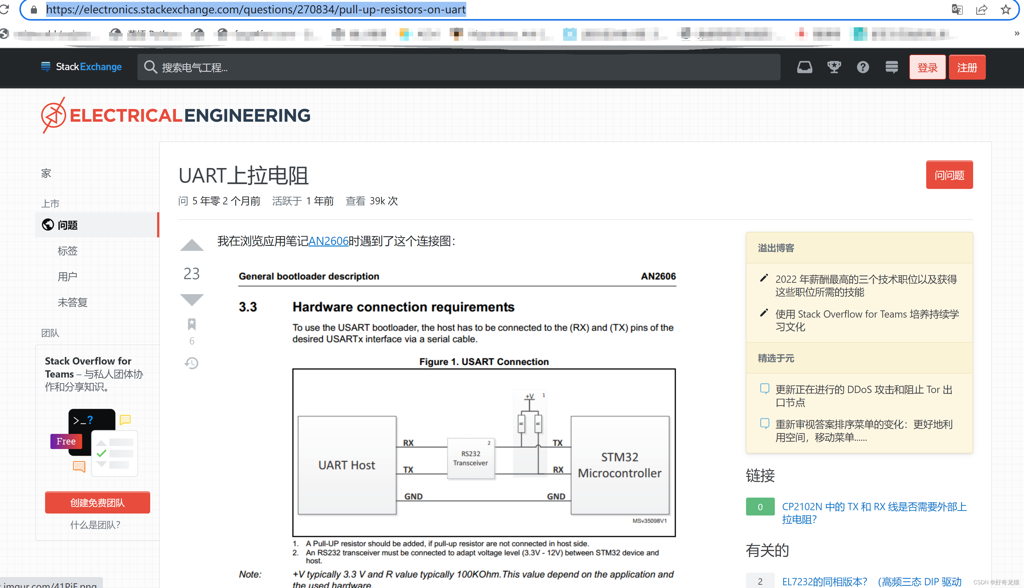Click the StackExchange logo menu
Viewport: 1024px width, 588px height.
[81, 67]
